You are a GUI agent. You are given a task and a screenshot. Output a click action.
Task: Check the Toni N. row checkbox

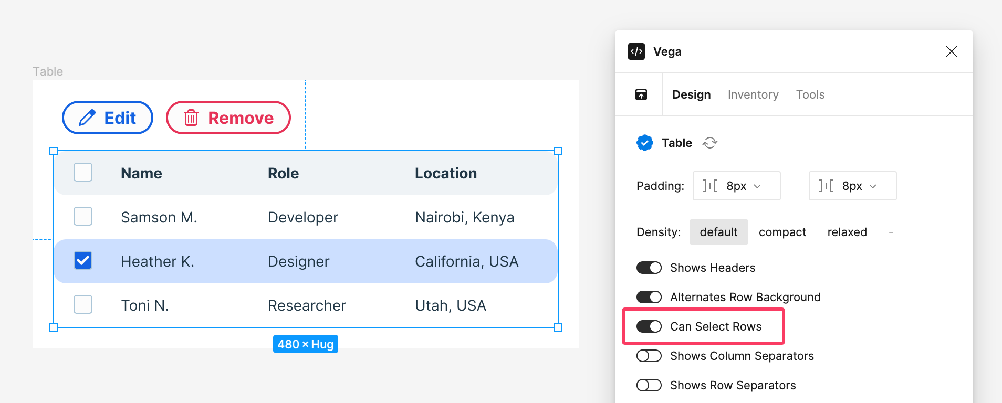(x=83, y=304)
